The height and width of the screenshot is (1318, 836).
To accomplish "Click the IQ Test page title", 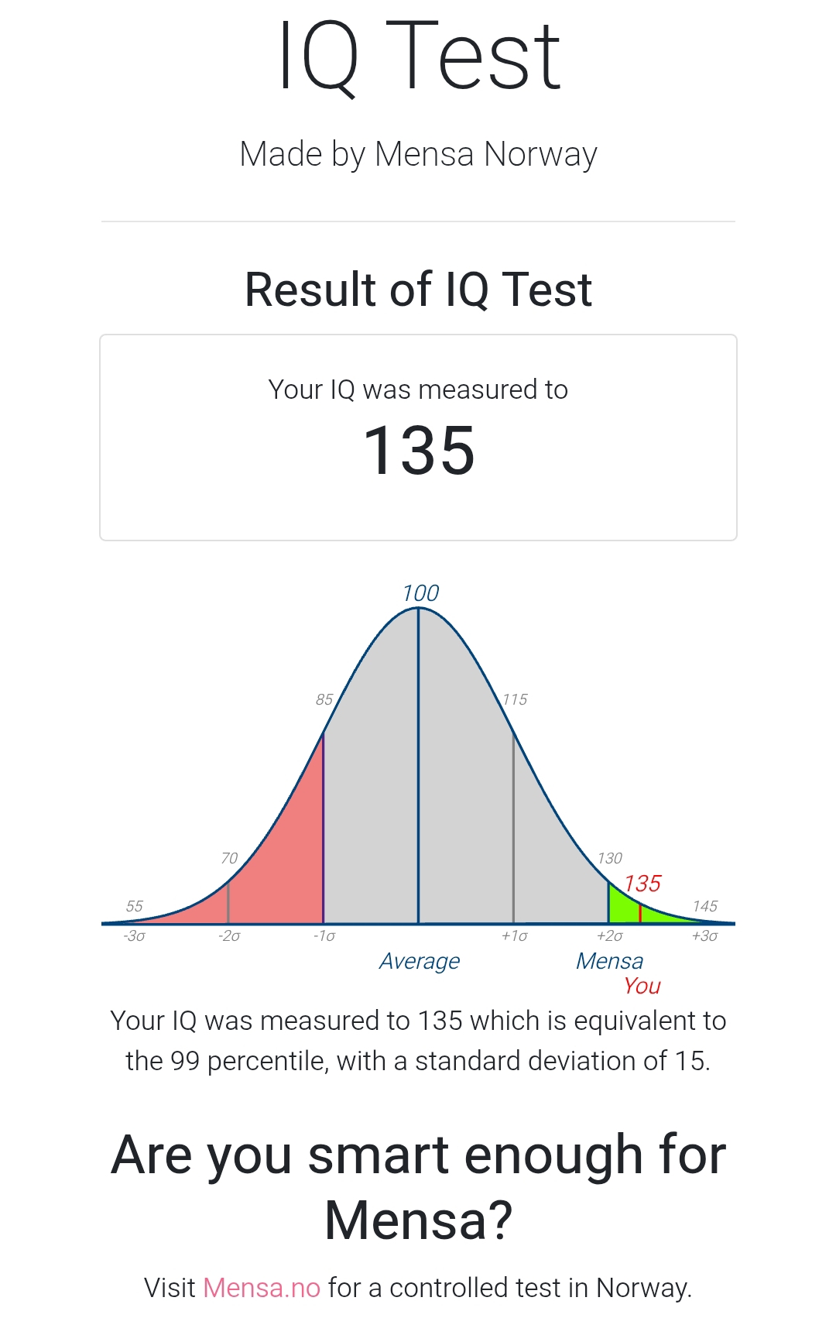I will 419,57.
